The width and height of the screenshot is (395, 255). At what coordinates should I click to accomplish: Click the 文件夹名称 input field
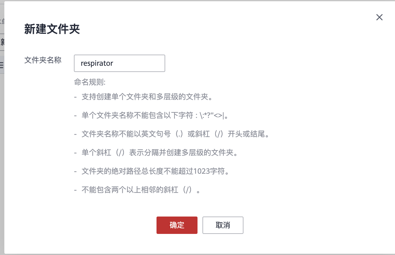[x=120, y=63]
